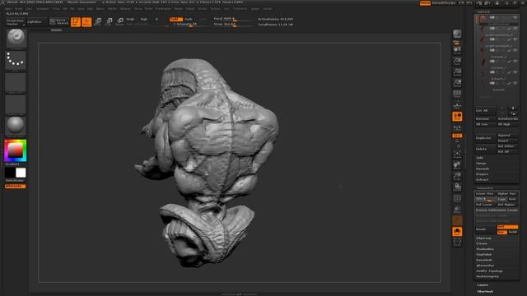The image size is (527, 296).
Task: Open the alpha selector slot
Action: click(16, 82)
